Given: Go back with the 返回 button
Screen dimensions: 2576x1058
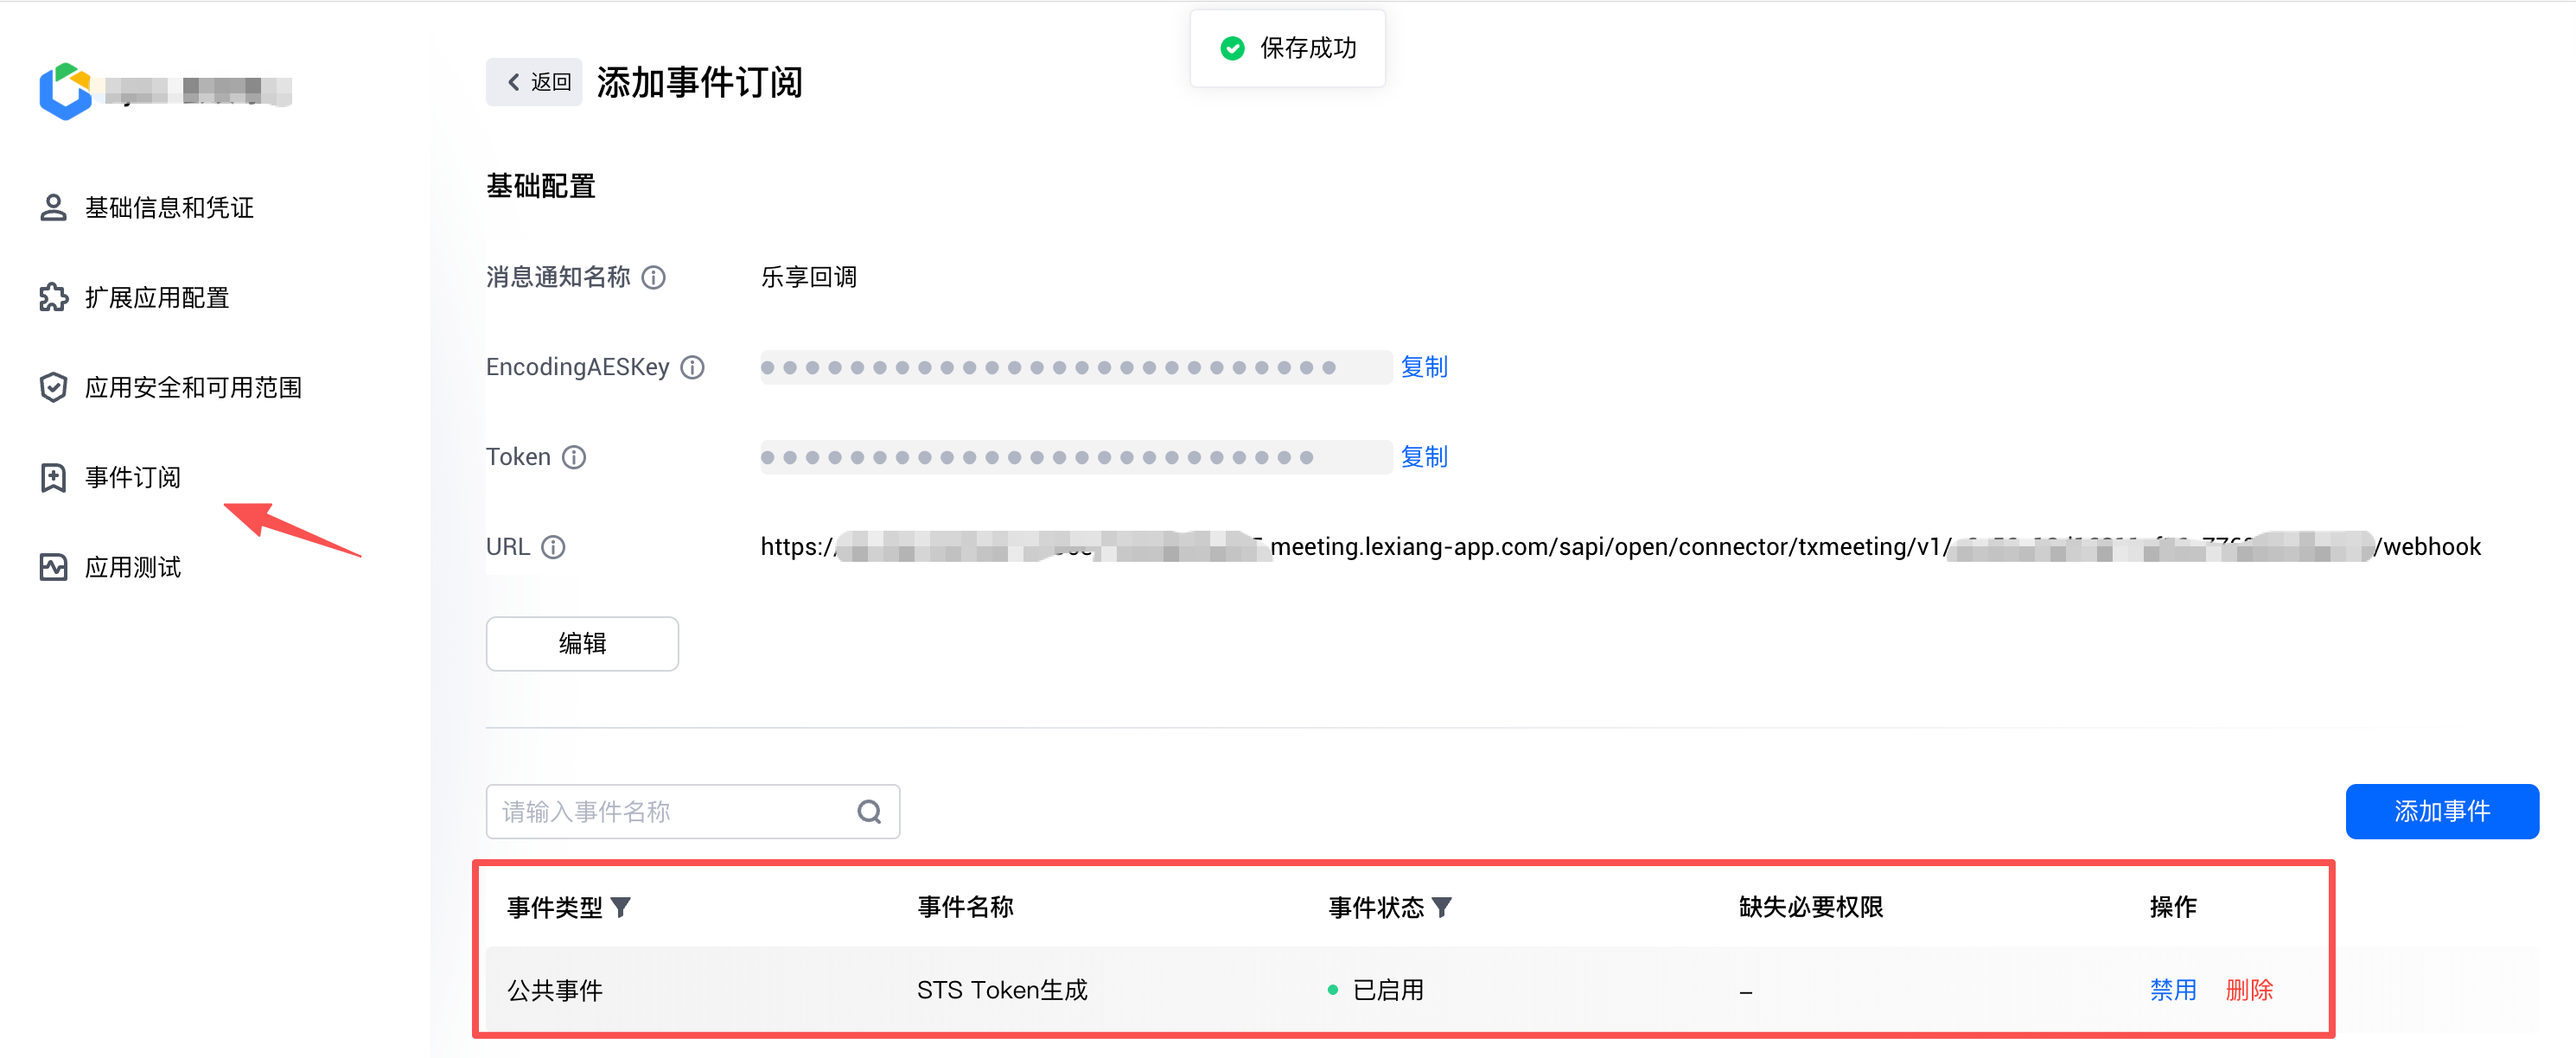Looking at the screenshot, I should tap(534, 82).
